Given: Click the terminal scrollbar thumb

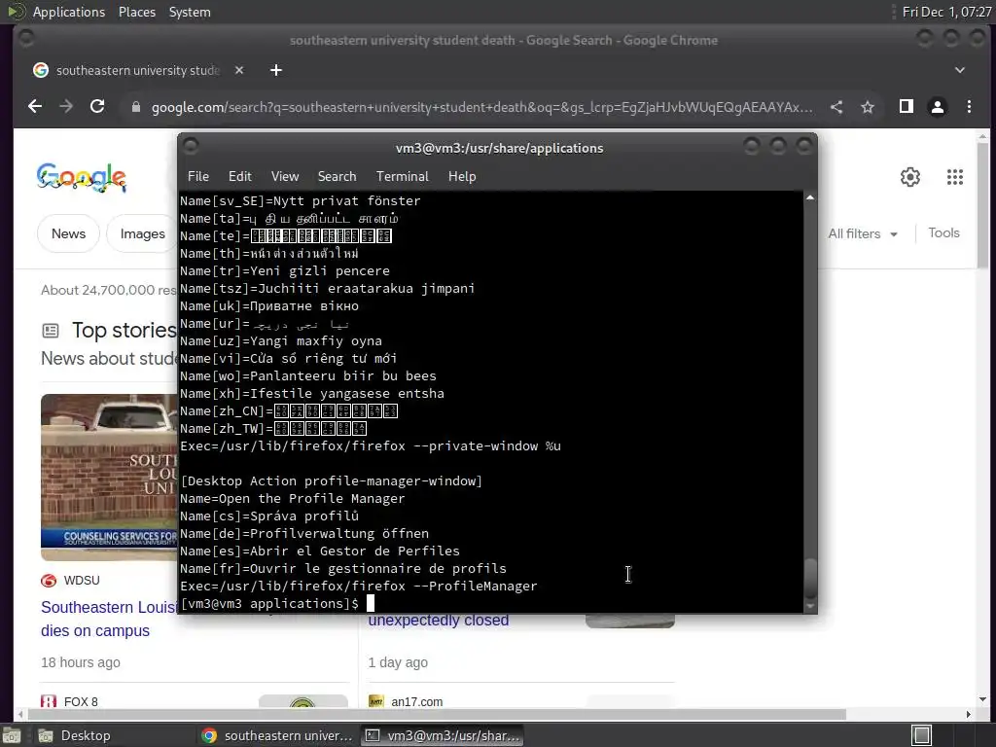Looking at the screenshot, I should (x=810, y=578).
